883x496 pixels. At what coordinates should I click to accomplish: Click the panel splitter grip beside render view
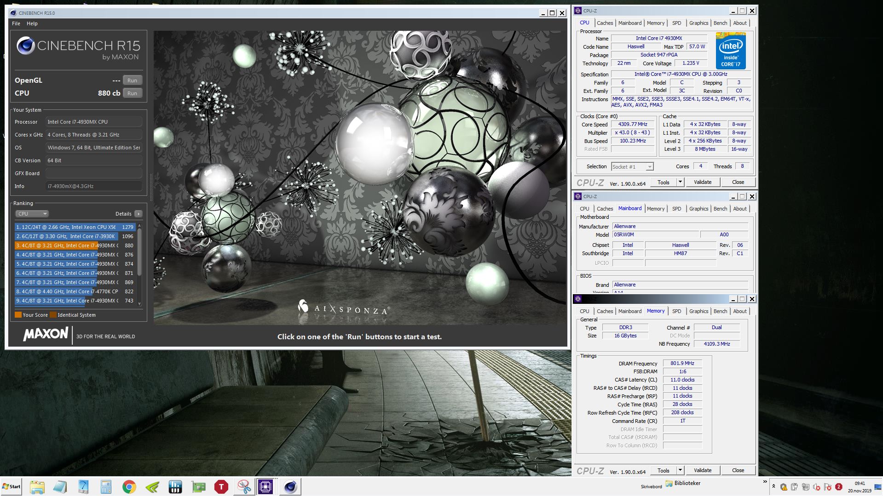click(x=151, y=187)
